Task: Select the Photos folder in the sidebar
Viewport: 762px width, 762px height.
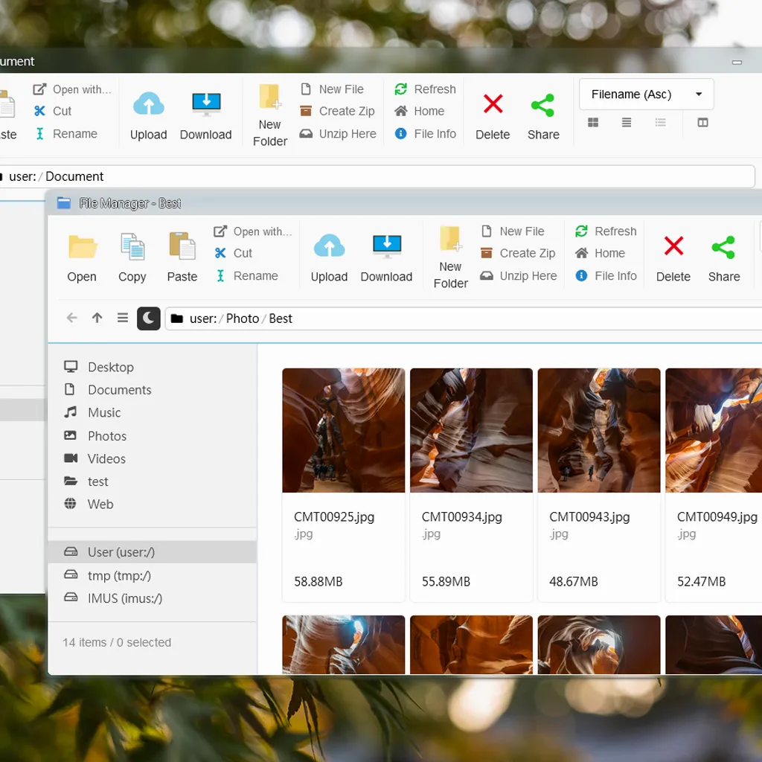Action: point(106,436)
